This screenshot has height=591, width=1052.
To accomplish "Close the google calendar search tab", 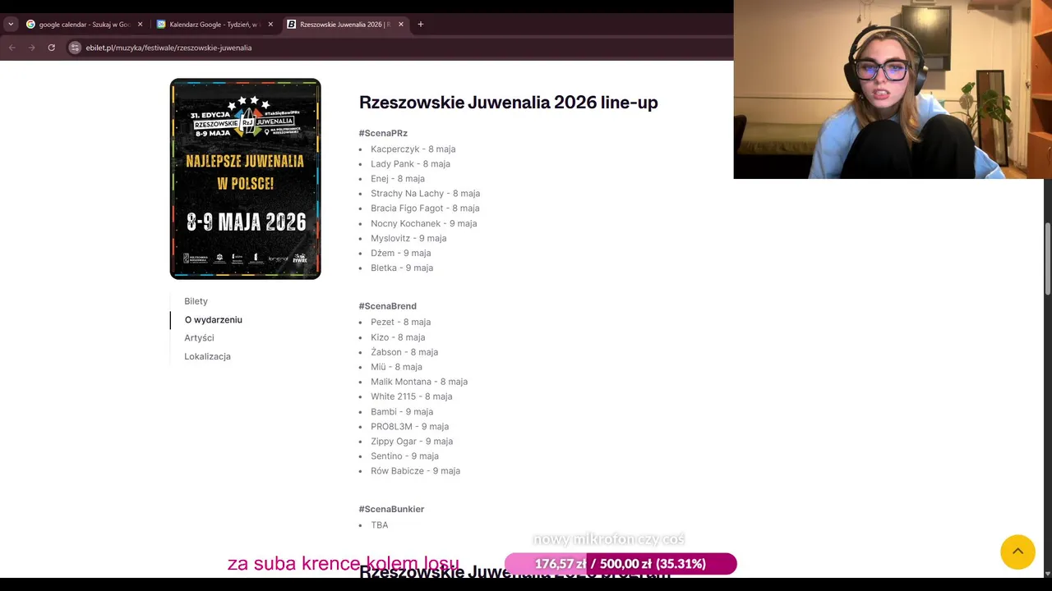I will coord(140,25).
